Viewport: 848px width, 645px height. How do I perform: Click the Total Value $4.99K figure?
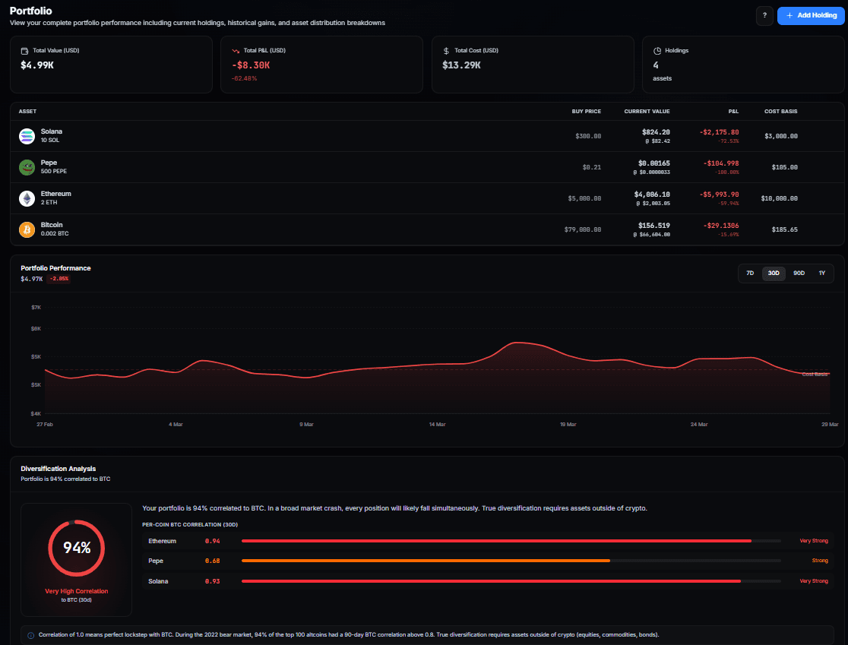tap(36, 65)
